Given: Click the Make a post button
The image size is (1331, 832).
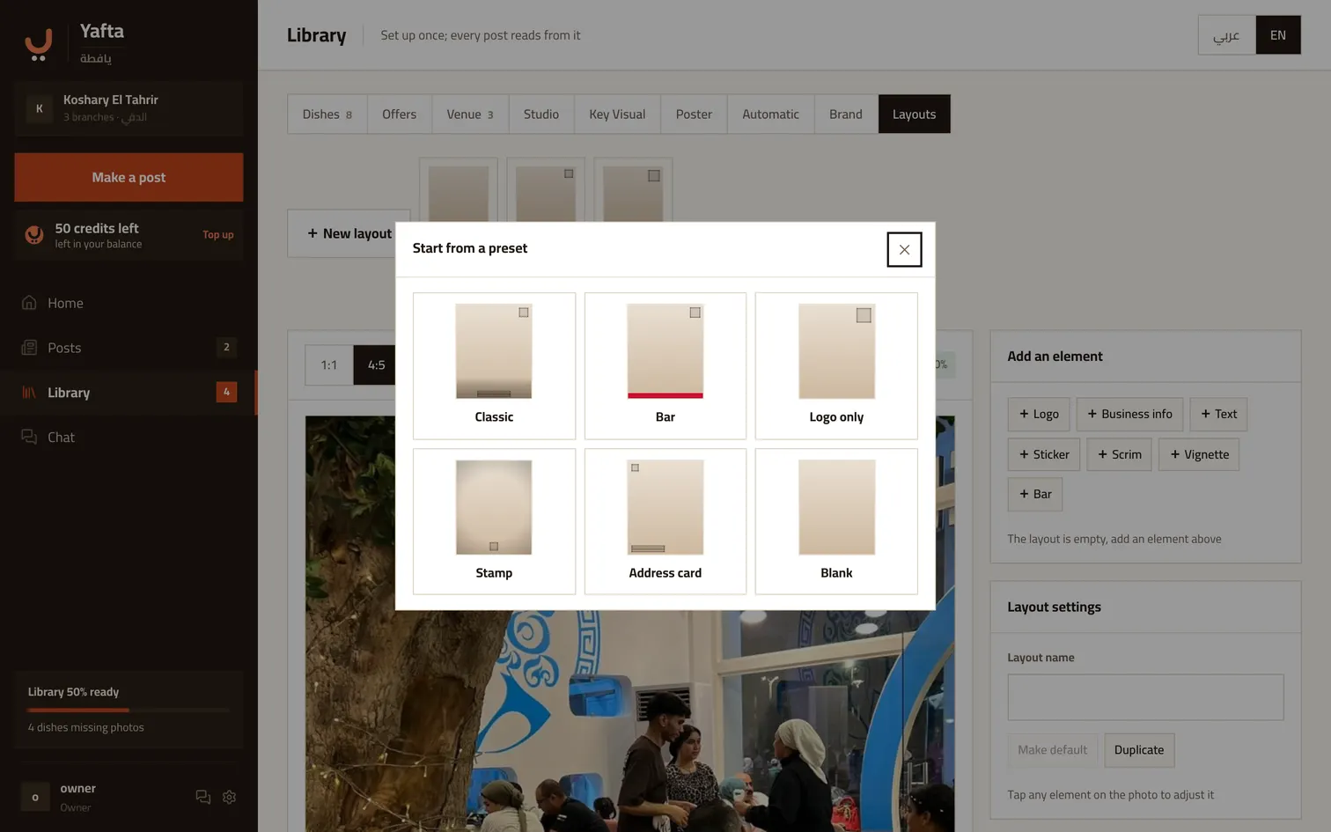Looking at the screenshot, I should 129,177.
